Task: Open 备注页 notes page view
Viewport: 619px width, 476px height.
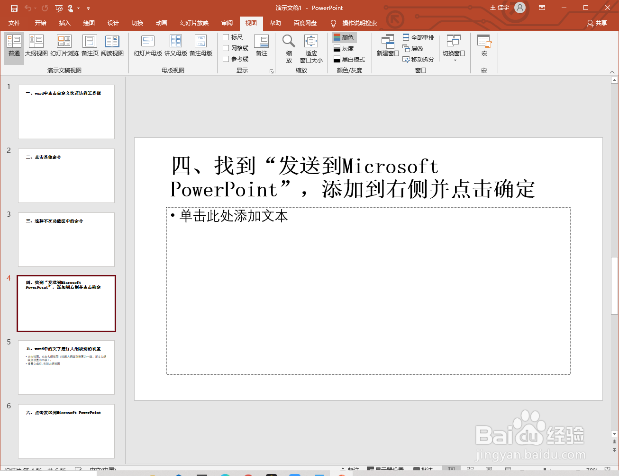Action: [x=90, y=46]
